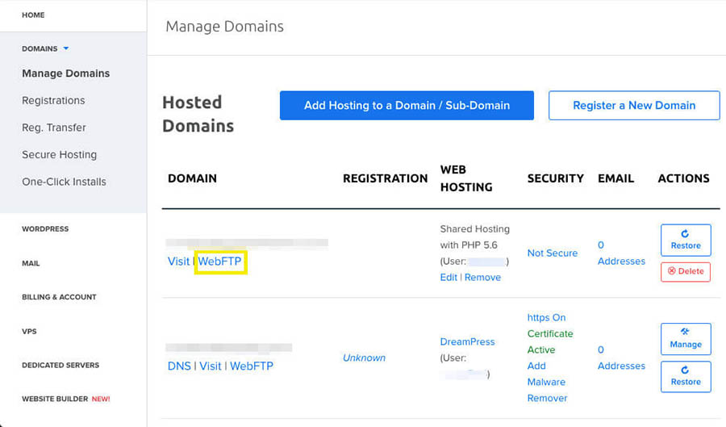Open Reg. Transfer sidebar item
The width and height of the screenshot is (726, 427).
[54, 128]
